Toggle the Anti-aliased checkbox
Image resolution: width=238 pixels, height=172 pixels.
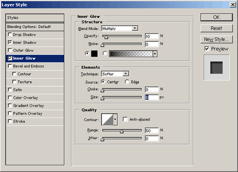pos(125,119)
